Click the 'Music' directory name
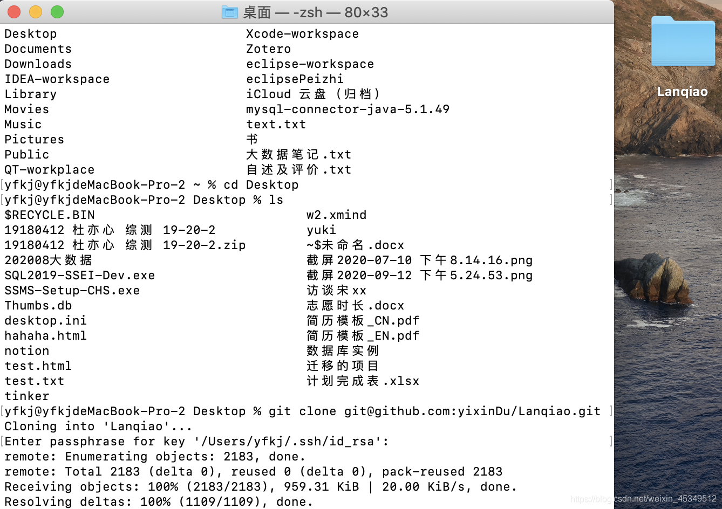The height and width of the screenshot is (509, 722). [x=23, y=124]
